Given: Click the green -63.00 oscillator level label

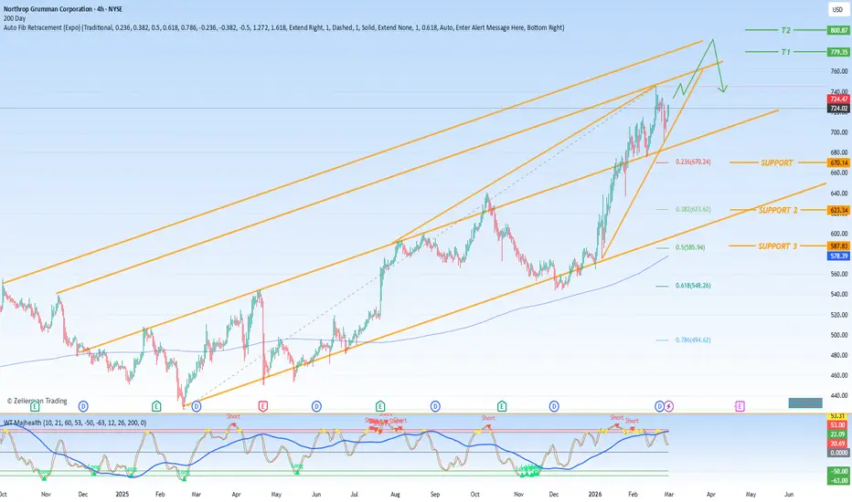Looking at the screenshot, I should coord(838,480).
